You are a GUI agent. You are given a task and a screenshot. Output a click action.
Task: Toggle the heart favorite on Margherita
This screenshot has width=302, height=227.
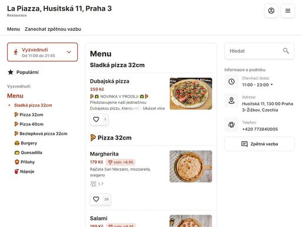[96, 199]
